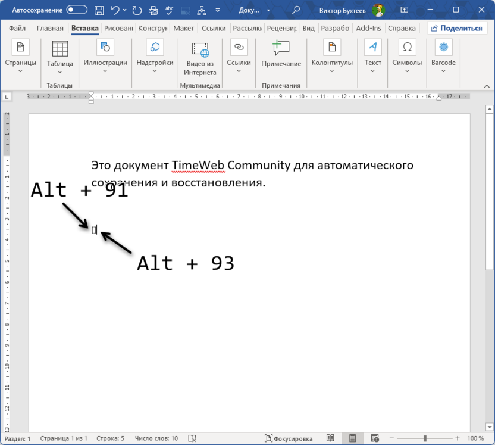Viewport: 495px width, 445px height.
Task: Open the Файл tab
Action: coord(17,28)
